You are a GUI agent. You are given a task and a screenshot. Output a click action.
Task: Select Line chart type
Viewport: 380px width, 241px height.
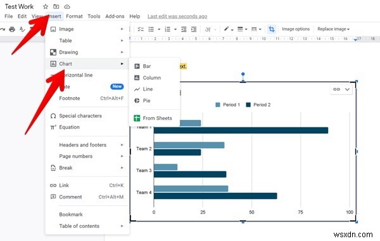pos(155,89)
